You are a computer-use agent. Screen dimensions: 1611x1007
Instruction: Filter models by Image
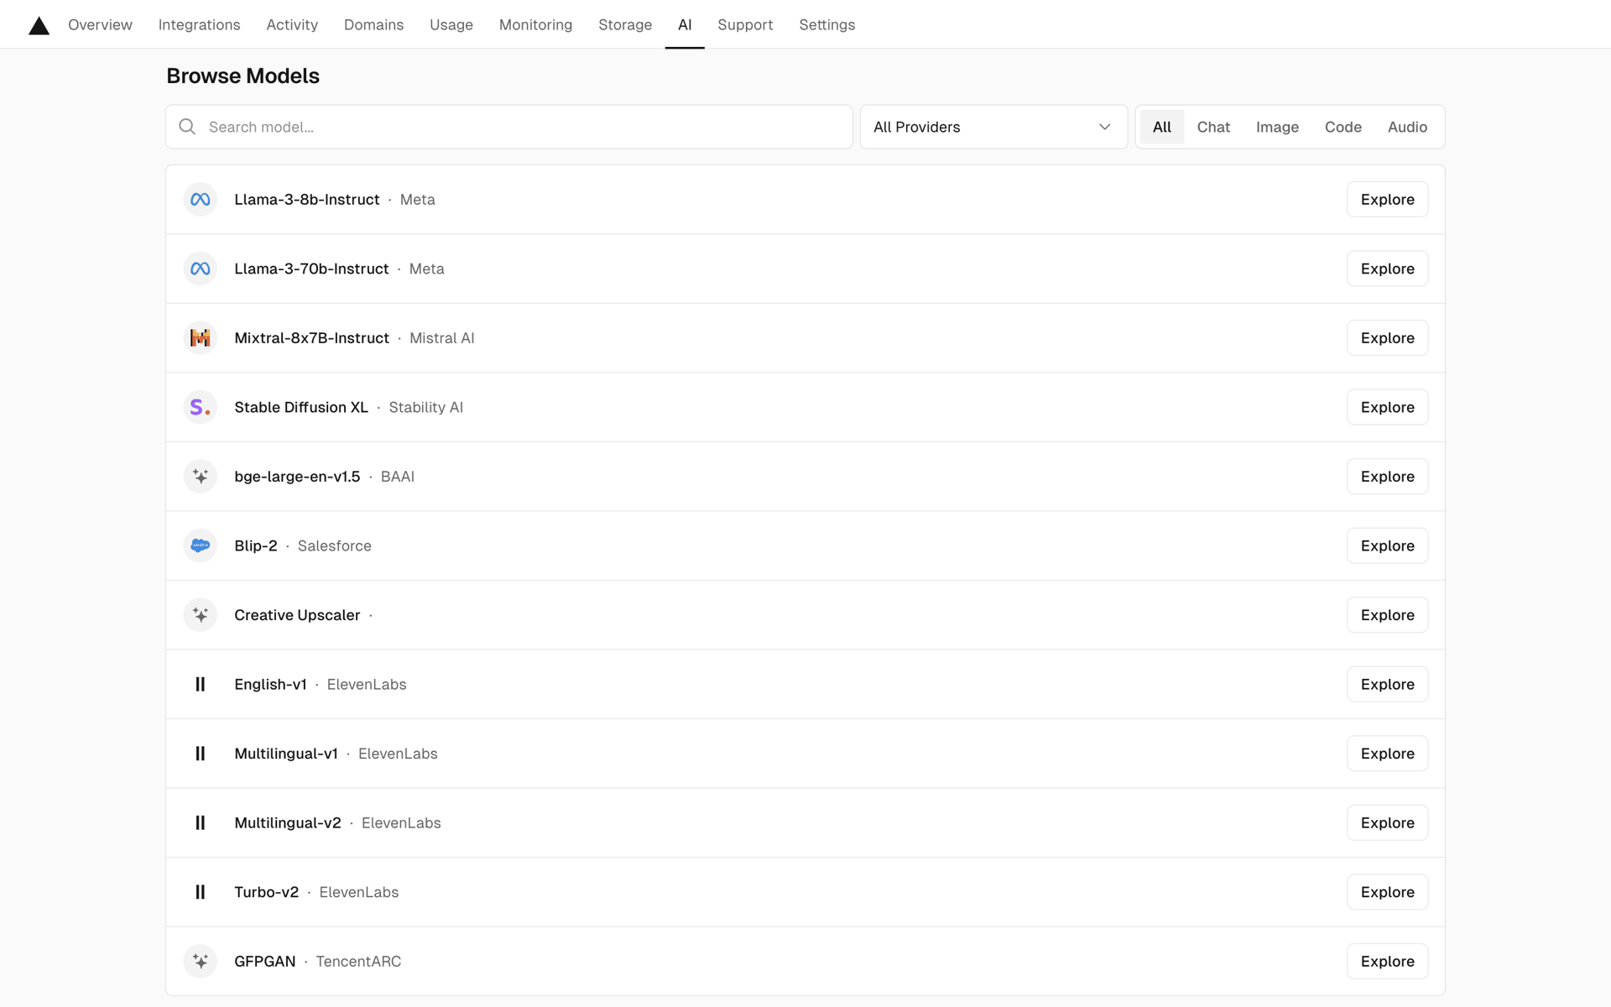tap(1277, 127)
